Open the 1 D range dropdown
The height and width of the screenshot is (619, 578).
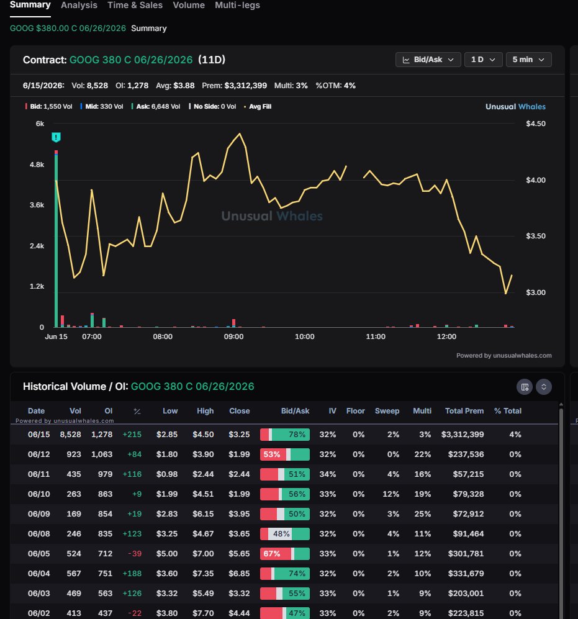tap(483, 60)
